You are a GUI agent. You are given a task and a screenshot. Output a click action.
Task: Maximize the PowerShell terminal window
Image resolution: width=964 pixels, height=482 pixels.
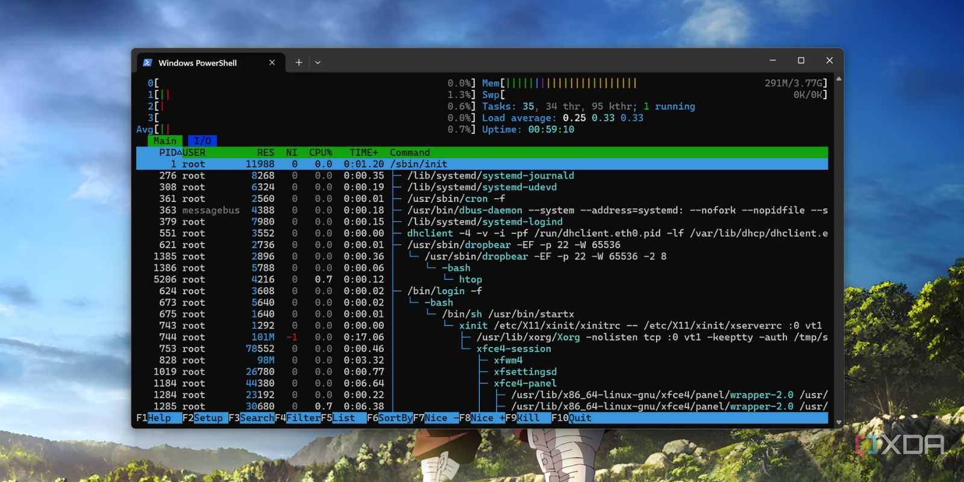tap(801, 60)
